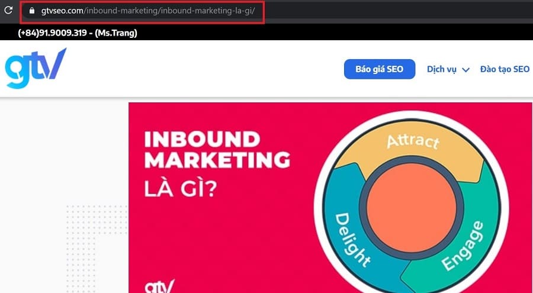Screen dimensions: 533x293
Task: Click the INBOUND MARKETING headline on the banner
Action: click(217, 150)
